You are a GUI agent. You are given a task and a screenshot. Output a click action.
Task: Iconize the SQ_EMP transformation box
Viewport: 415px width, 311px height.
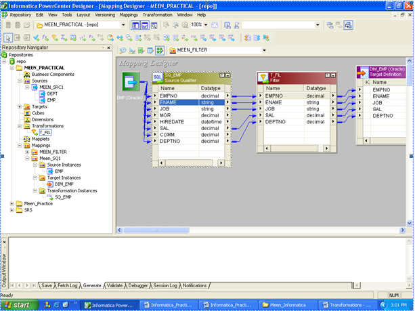227,75
